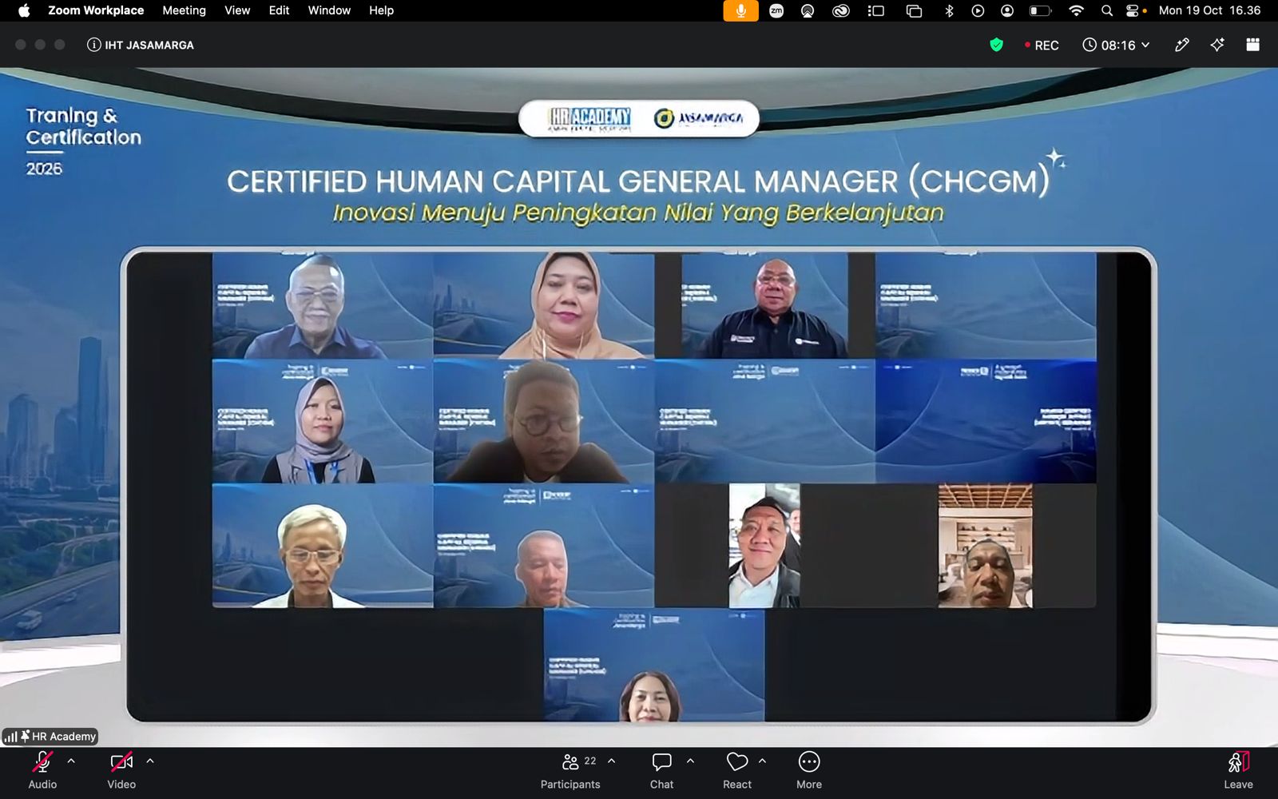Open React emoji reactions
1278x799 pixels.
737,770
